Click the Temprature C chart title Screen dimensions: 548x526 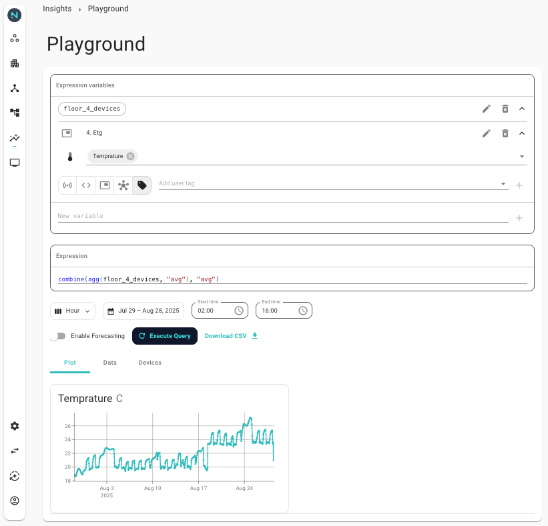click(90, 398)
